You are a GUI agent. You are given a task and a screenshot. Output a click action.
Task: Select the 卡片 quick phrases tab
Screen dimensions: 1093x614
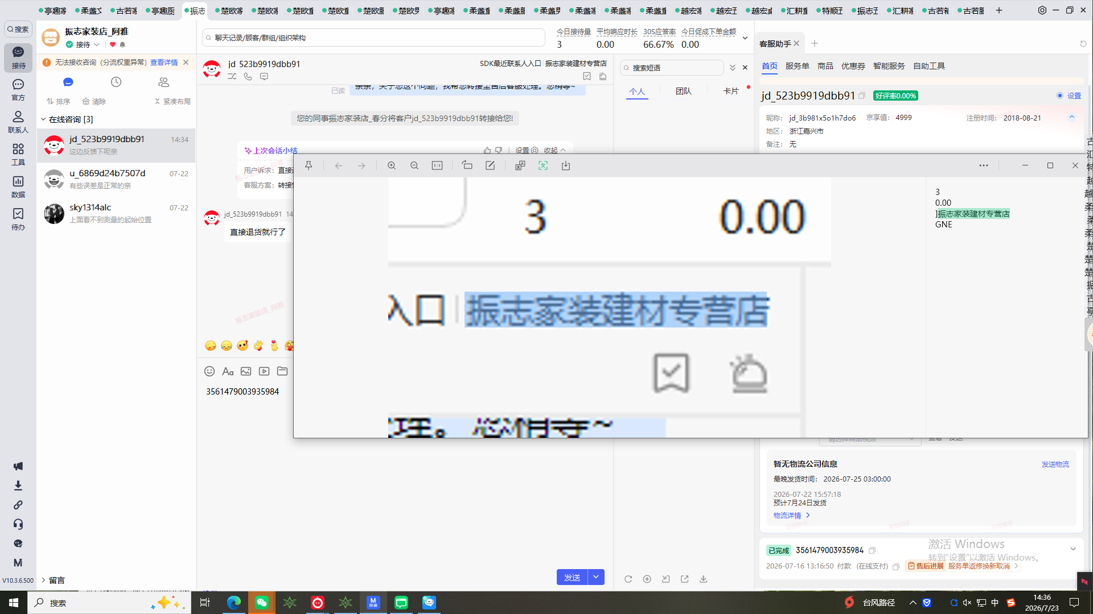pyautogui.click(x=731, y=91)
